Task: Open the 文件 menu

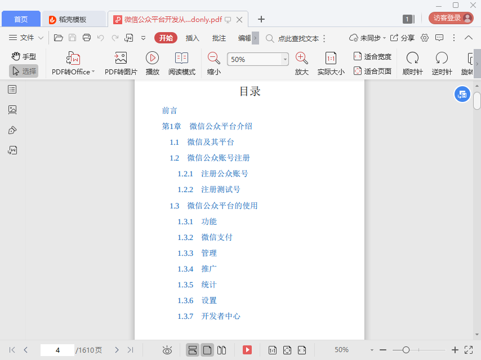Action: click(x=26, y=38)
